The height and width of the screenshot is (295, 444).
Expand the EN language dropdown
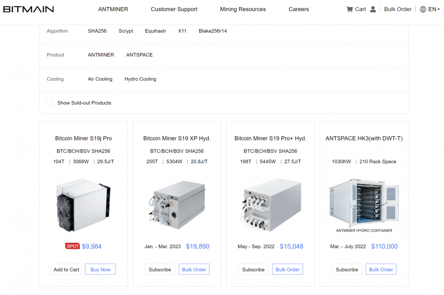click(434, 9)
